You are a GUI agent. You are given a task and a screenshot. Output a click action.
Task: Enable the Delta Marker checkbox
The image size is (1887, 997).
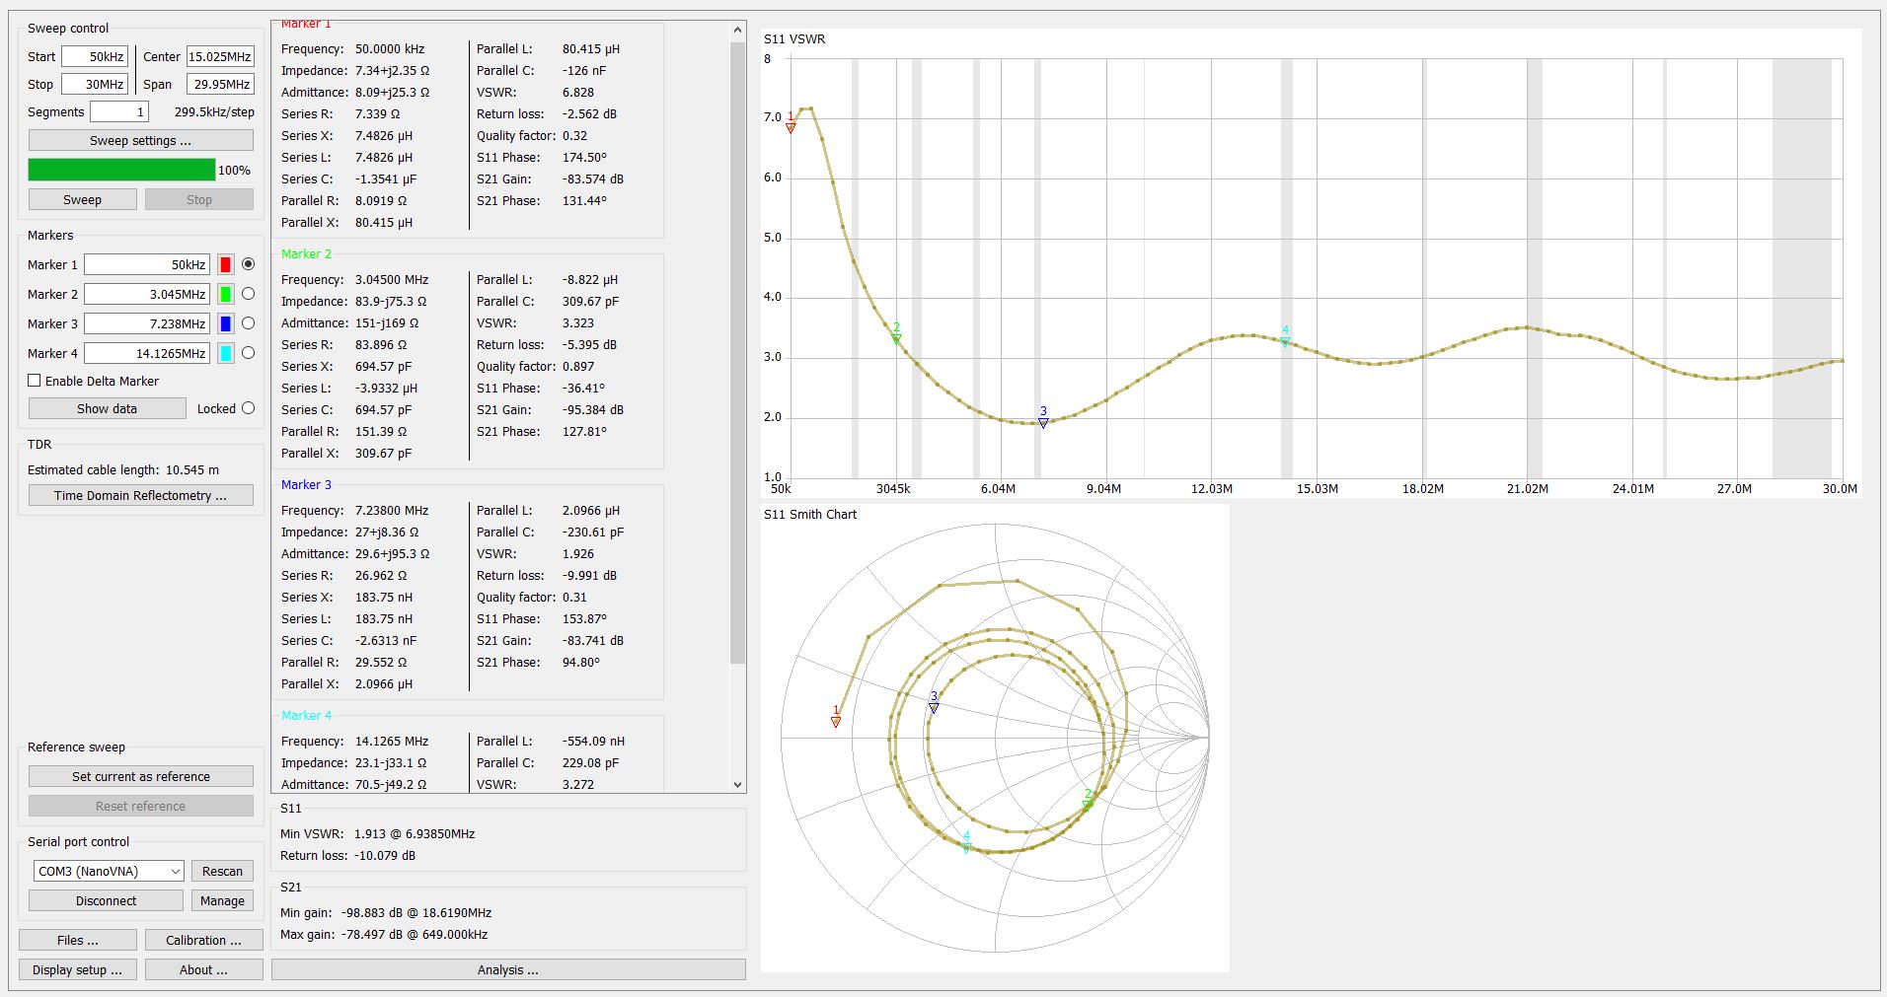35,381
